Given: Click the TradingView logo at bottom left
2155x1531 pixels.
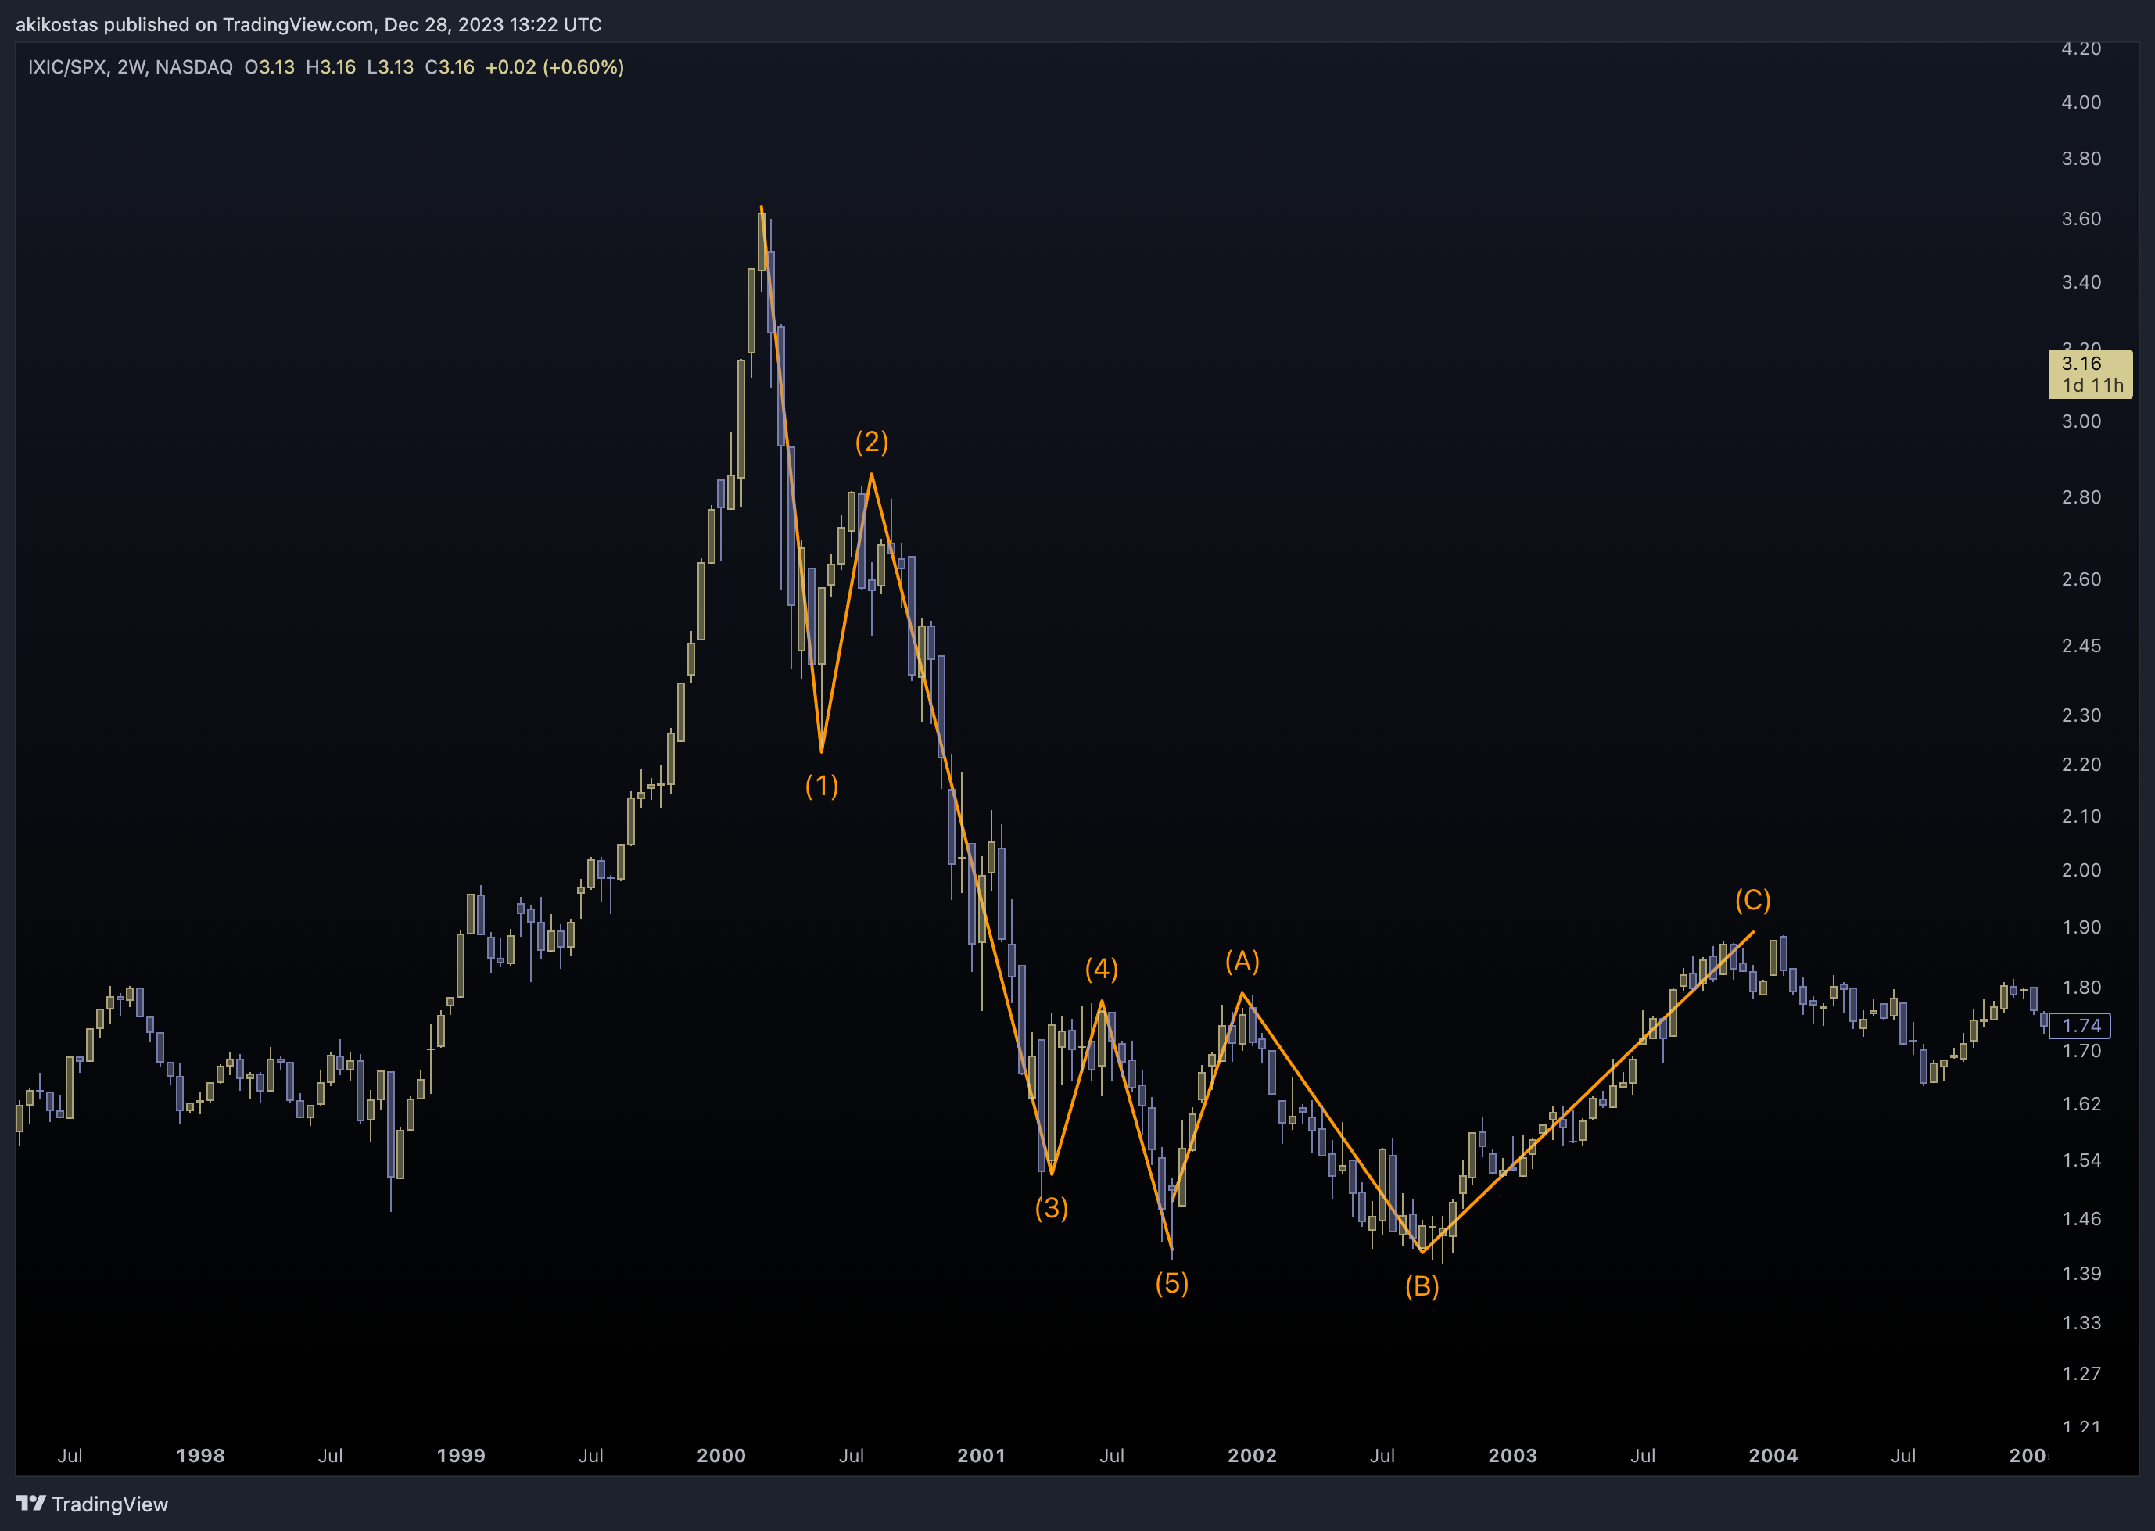Looking at the screenshot, I should (x=91, y=1504).
